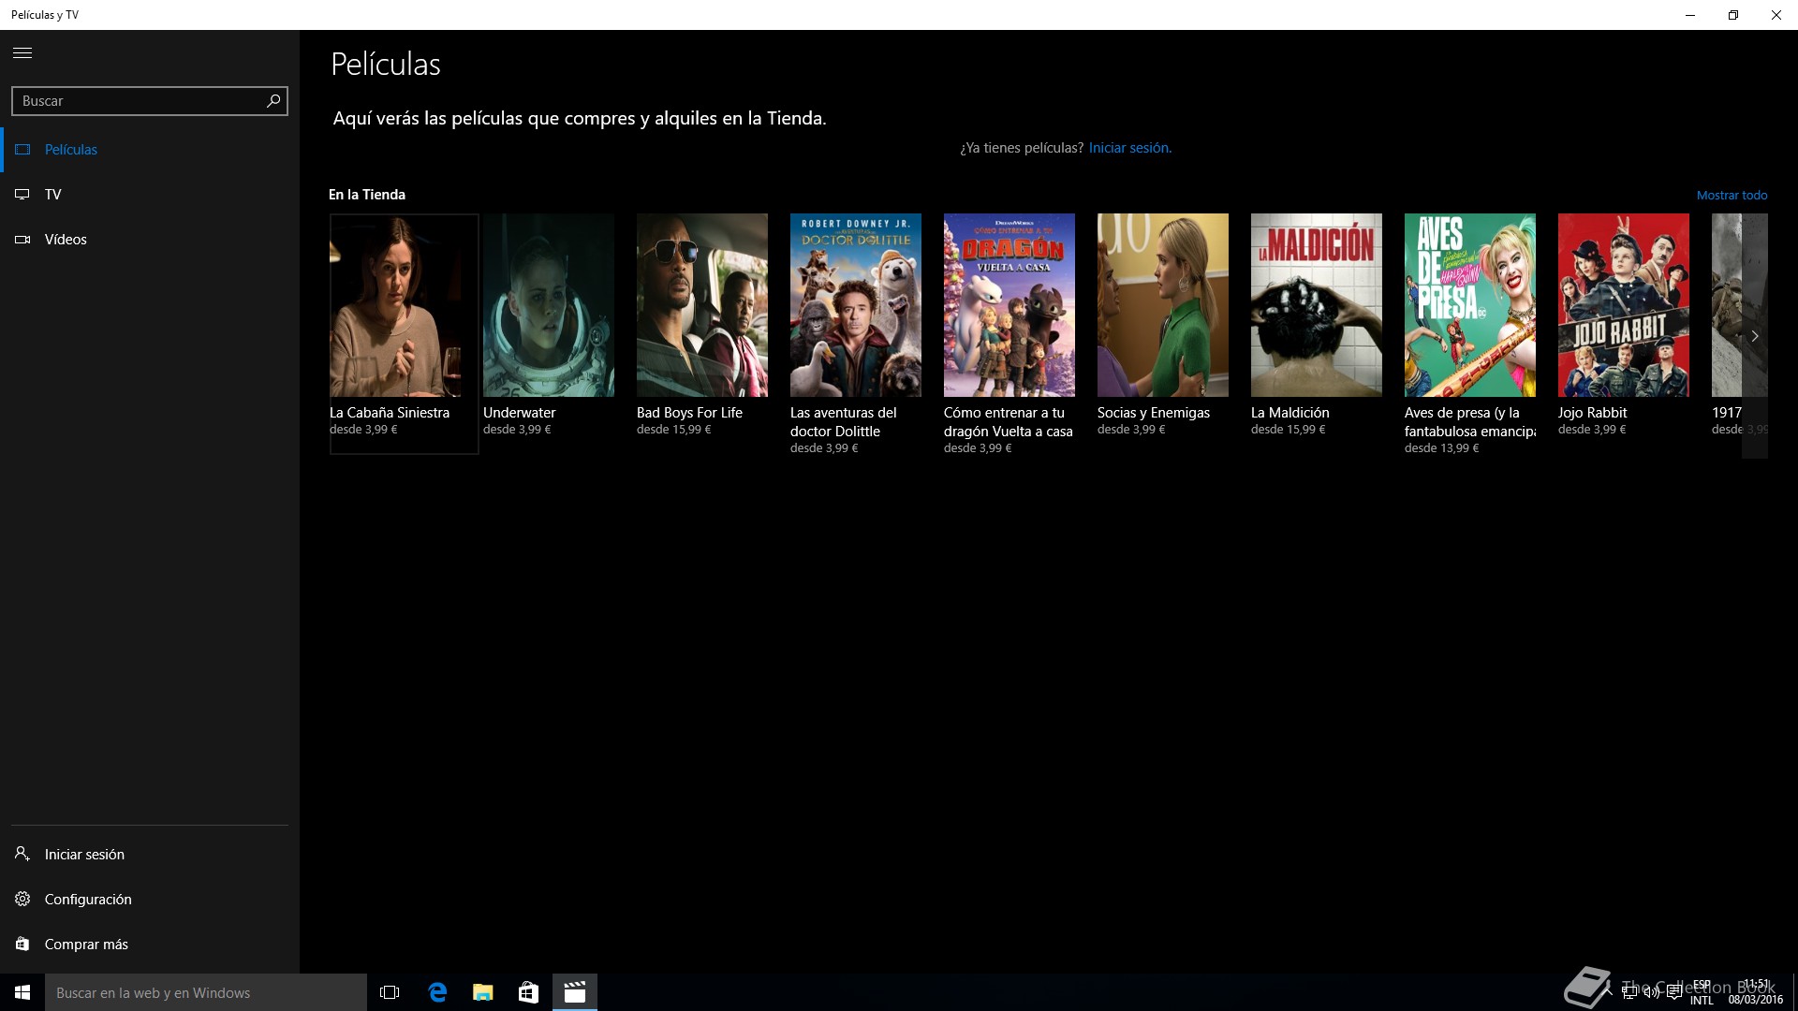
Task: Open the Doctor Dolittle poster
Action: click(856, 305)
